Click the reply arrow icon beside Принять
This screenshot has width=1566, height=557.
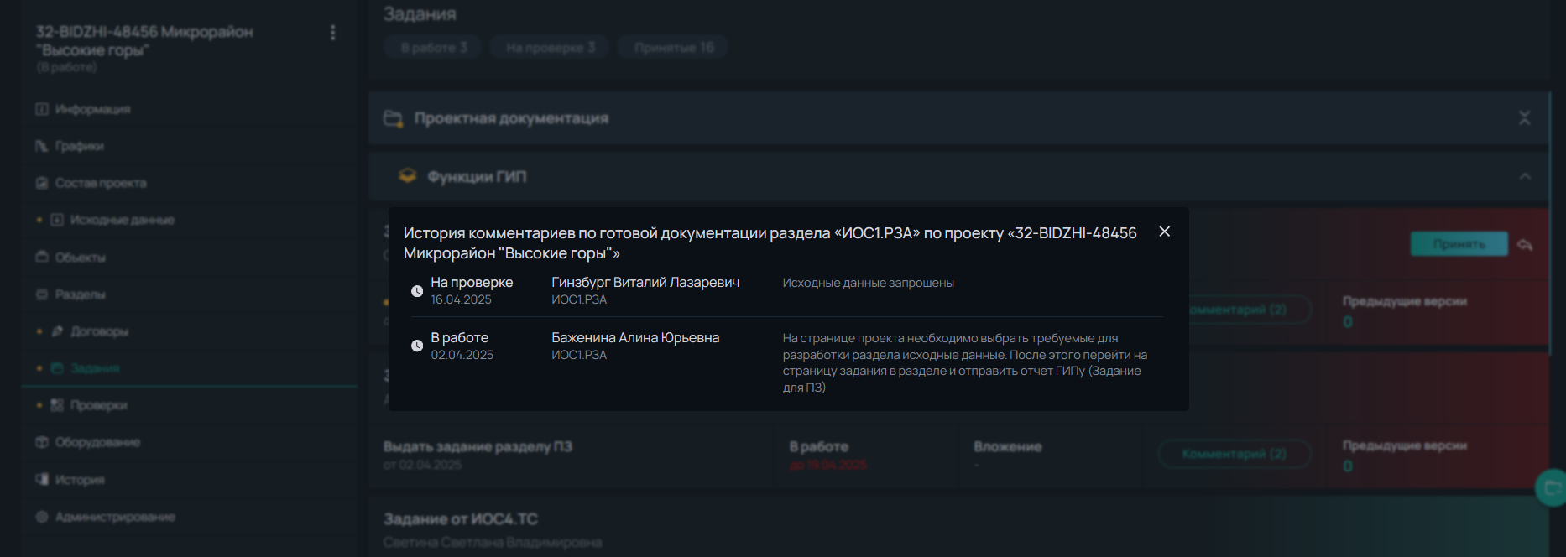pos(1526,245)
